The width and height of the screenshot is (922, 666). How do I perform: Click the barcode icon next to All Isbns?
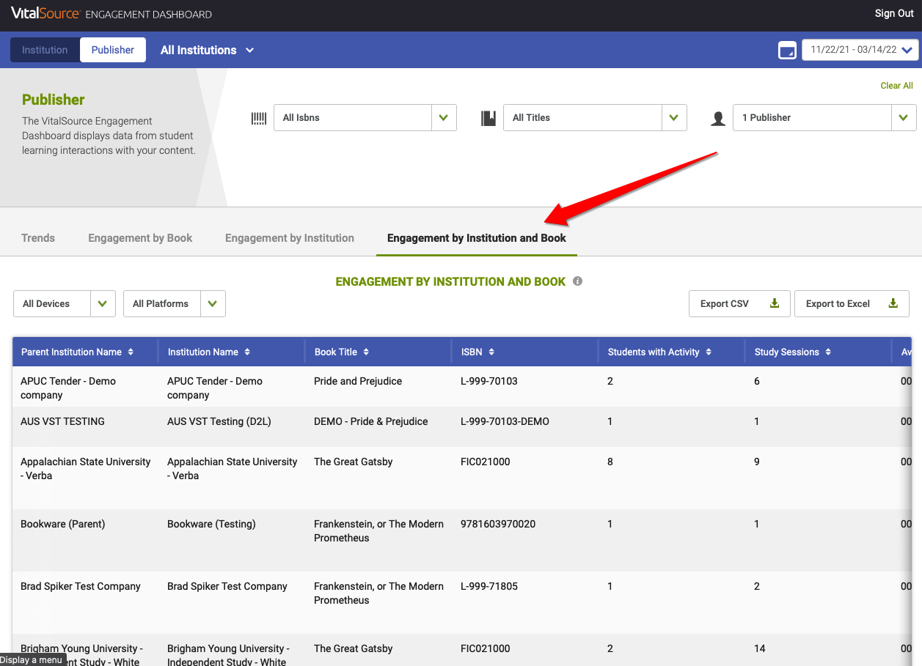point(259,118)
